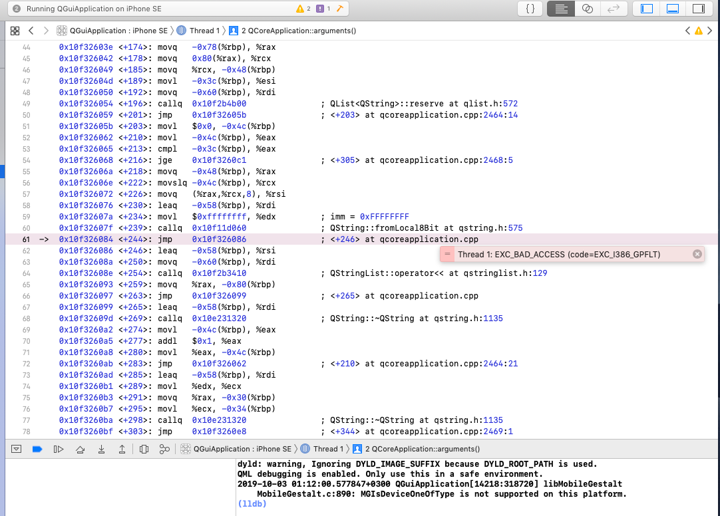This screenshot has width=720, height=516.
Task: Deactivate breakpoints in debug bar
Action: click(x=37, y=449)
